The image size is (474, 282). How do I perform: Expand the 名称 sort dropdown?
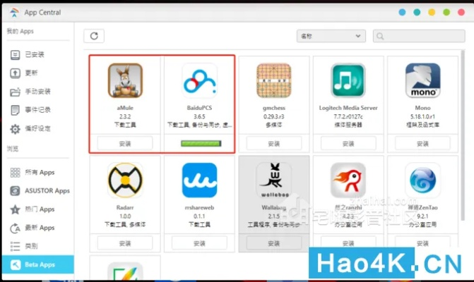point(331,36)
